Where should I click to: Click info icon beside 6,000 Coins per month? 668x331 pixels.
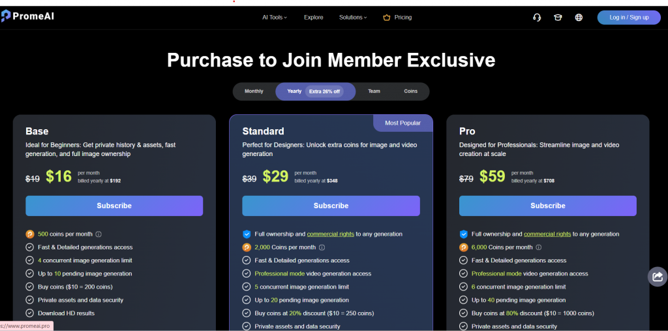(x=538, y=247)
